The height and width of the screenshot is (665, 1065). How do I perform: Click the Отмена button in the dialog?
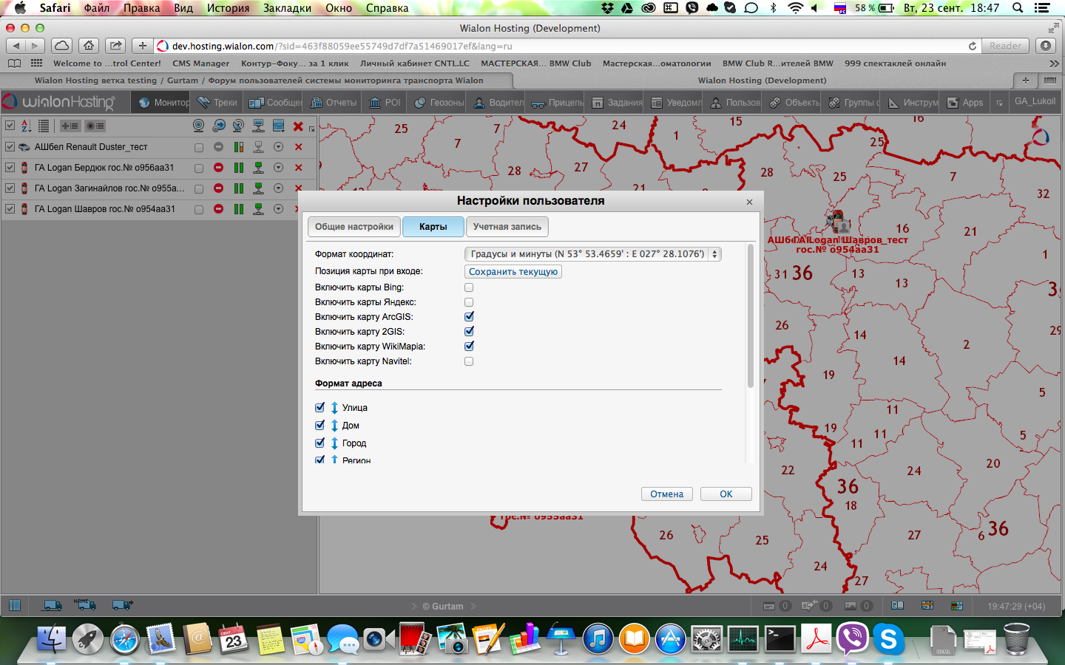(x=666, y=494)
